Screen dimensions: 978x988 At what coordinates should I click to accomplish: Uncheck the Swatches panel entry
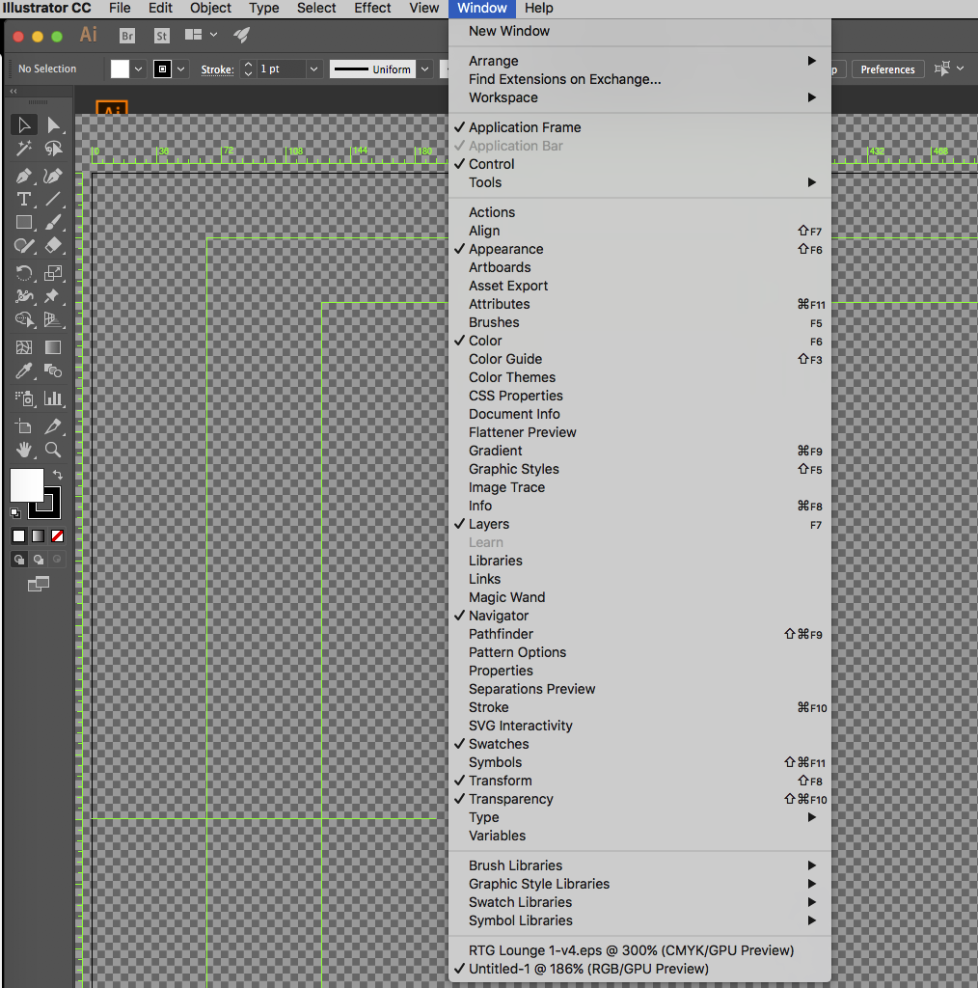(x=639, y=744)
